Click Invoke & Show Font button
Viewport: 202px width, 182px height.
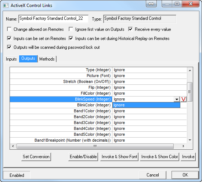(119, 157)
